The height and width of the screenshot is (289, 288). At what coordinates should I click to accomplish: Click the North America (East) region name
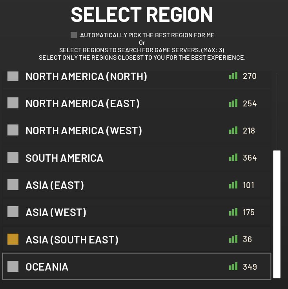pyautogui.click(x=83, y=104)
